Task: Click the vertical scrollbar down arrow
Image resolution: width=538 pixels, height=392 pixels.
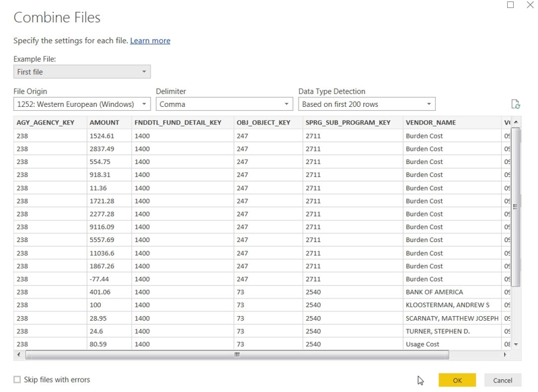Action: pos(516,344)
